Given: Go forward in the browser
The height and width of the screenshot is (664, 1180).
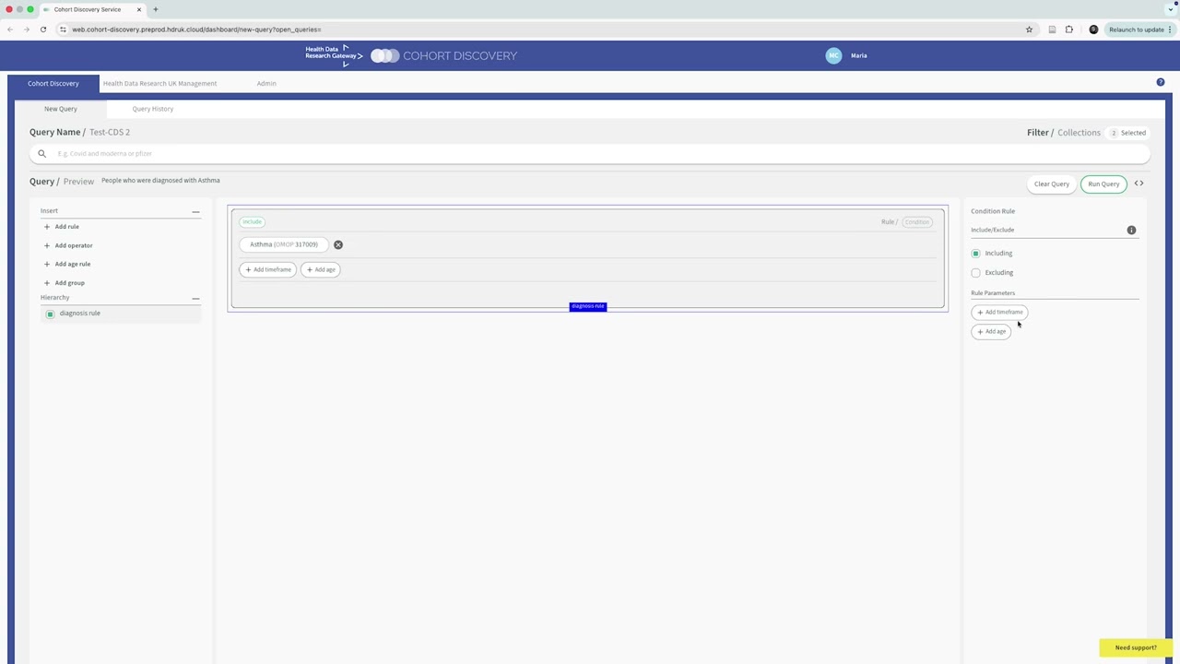Looking at the screenshot, I should click(x=26, y=30).
